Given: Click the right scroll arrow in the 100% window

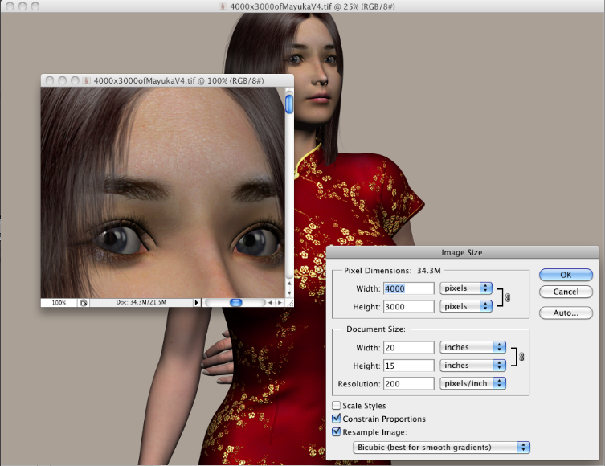Looking at the screenshot, I should click(x=279, y=303).
